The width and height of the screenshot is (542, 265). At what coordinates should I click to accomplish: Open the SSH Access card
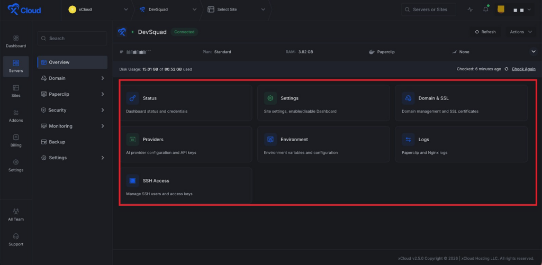pos(186,186)
